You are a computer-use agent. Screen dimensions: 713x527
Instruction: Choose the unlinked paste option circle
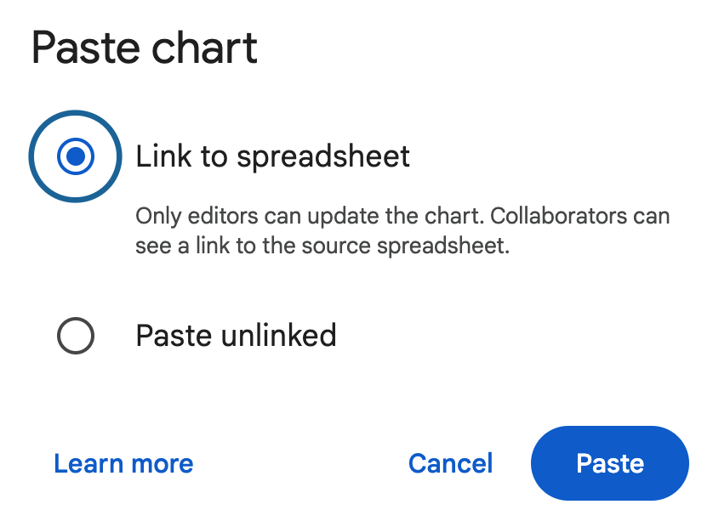76,336
